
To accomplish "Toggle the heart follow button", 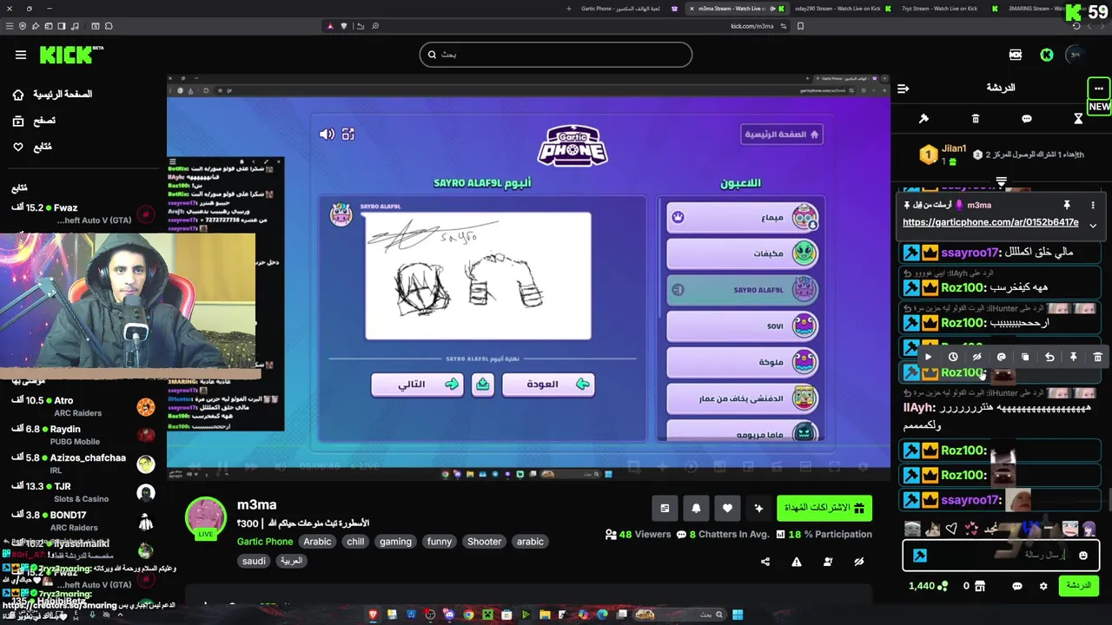I will pyautogui.click(x=727, y=508).
